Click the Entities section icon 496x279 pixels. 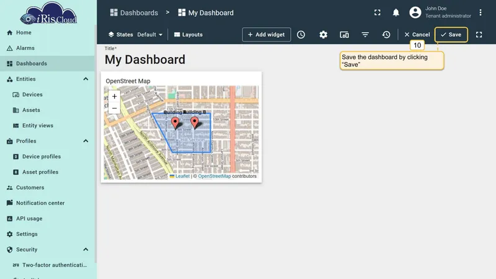point(9,79)
